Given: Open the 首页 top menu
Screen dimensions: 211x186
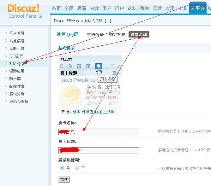Looking at the screenshot, I should (x=56, y=8).
